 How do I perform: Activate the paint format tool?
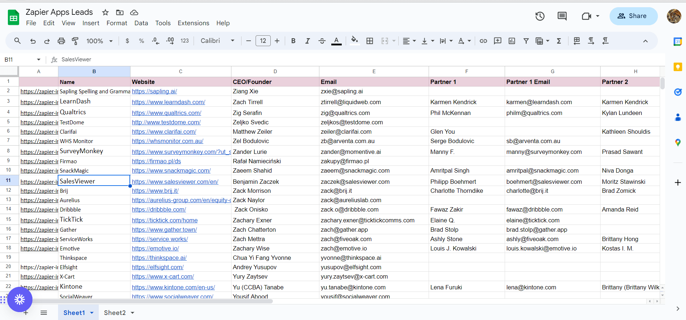[x=75, y=41]
